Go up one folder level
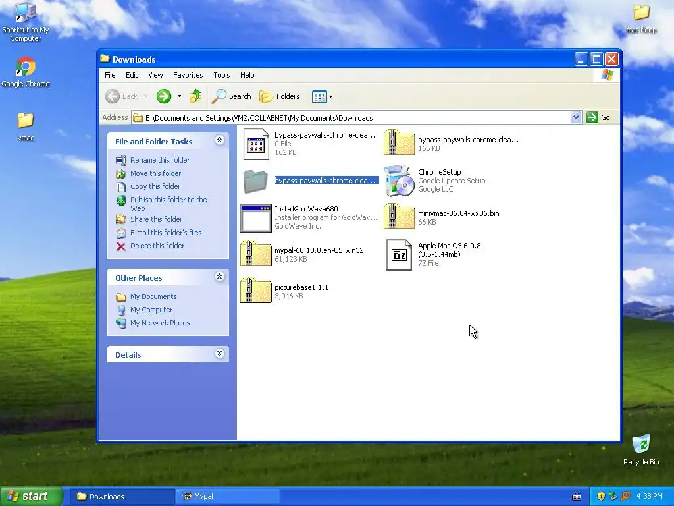Viewport: 674px width, 506px height. tap(195, 96)
